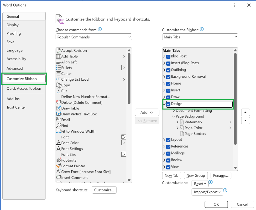This screenshot has width=256, height=210.
Task: Expand the Document Formatting group
Action: click(174, 111)
